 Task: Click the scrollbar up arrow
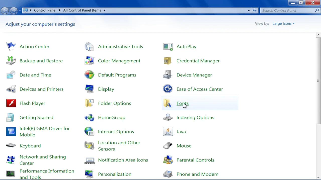318,35
